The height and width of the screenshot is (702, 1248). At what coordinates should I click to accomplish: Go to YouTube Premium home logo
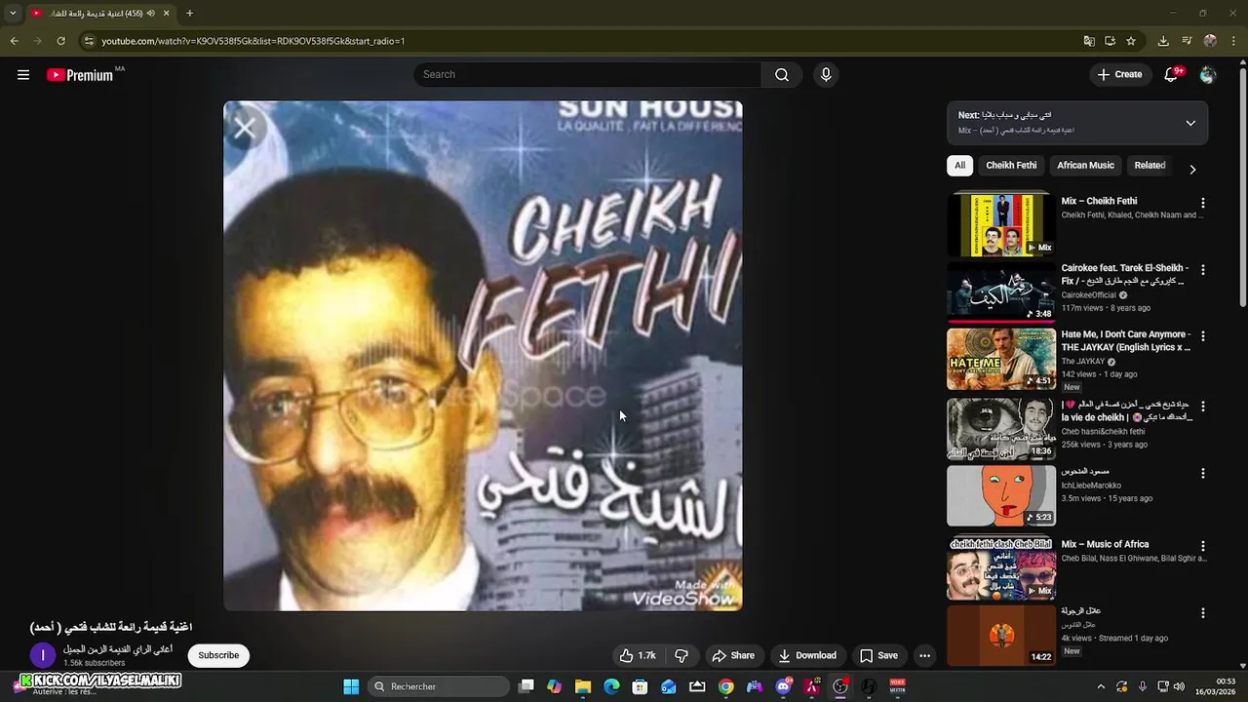[x=81, y=75]
